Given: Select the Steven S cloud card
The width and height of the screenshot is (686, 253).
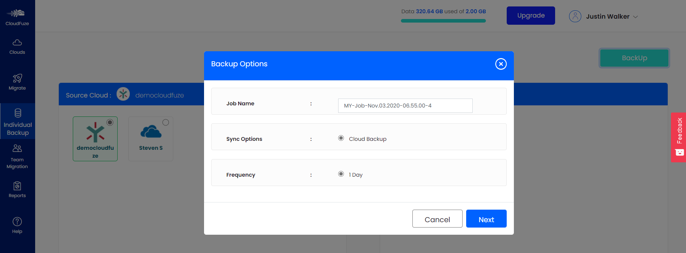Looking at the screenshot, I should point(151,139).
